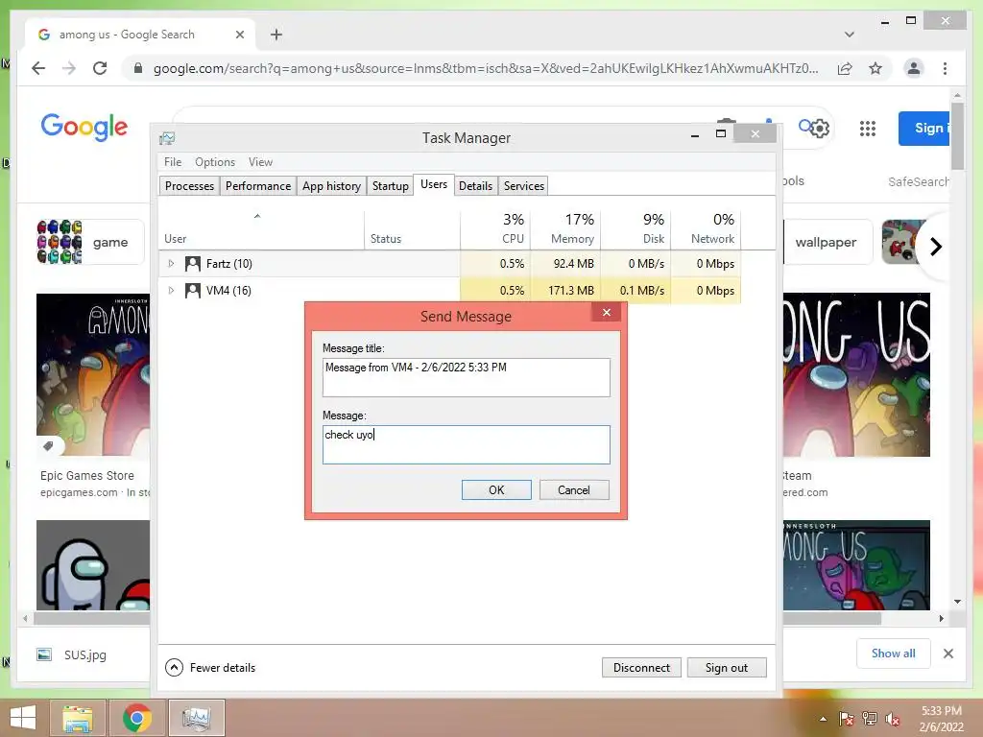The height and width of the screenshot is (737, 983).
Task: Click the Message text box containing 'check uyo'
Action: pyautogui.click(x=466, y=444)
